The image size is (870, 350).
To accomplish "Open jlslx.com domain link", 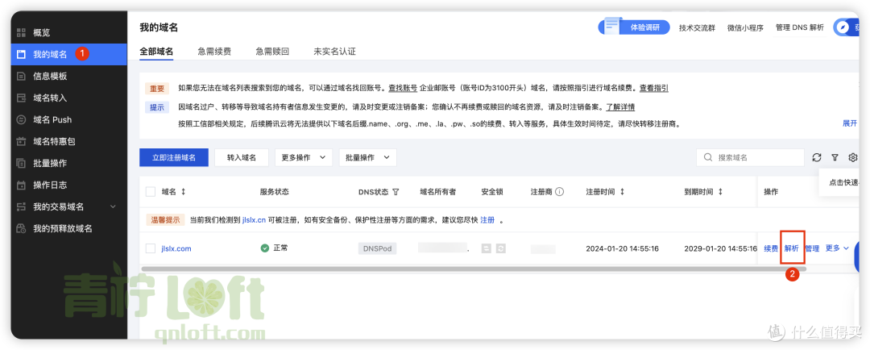I will (176, 248).
